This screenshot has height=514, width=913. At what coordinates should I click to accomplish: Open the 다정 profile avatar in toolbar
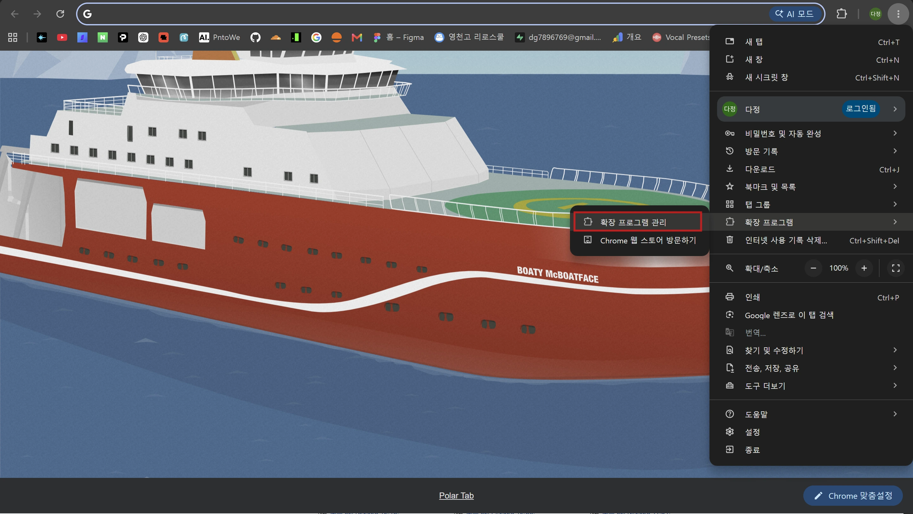875,14
